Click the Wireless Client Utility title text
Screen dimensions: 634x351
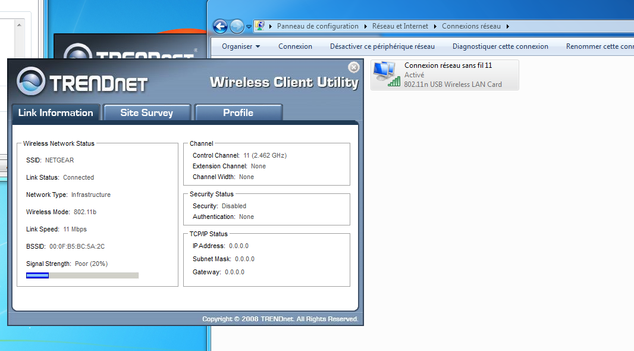coord(284,82)
